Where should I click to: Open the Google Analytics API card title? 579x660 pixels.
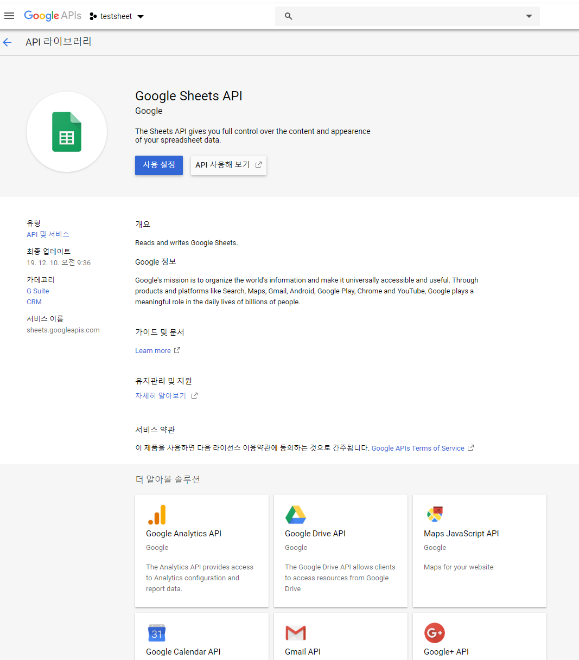(x=183, y=534)
